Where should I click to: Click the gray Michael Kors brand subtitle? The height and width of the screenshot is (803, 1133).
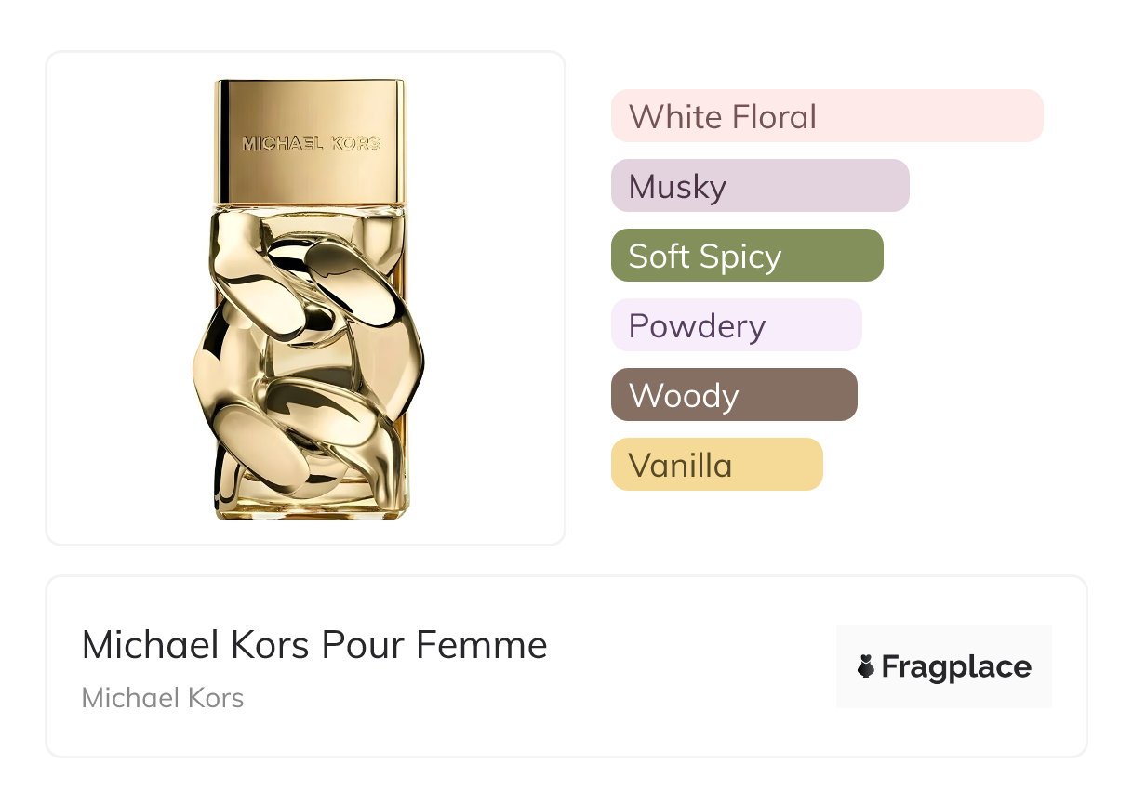pyautogui.click(x=163, y=698)
